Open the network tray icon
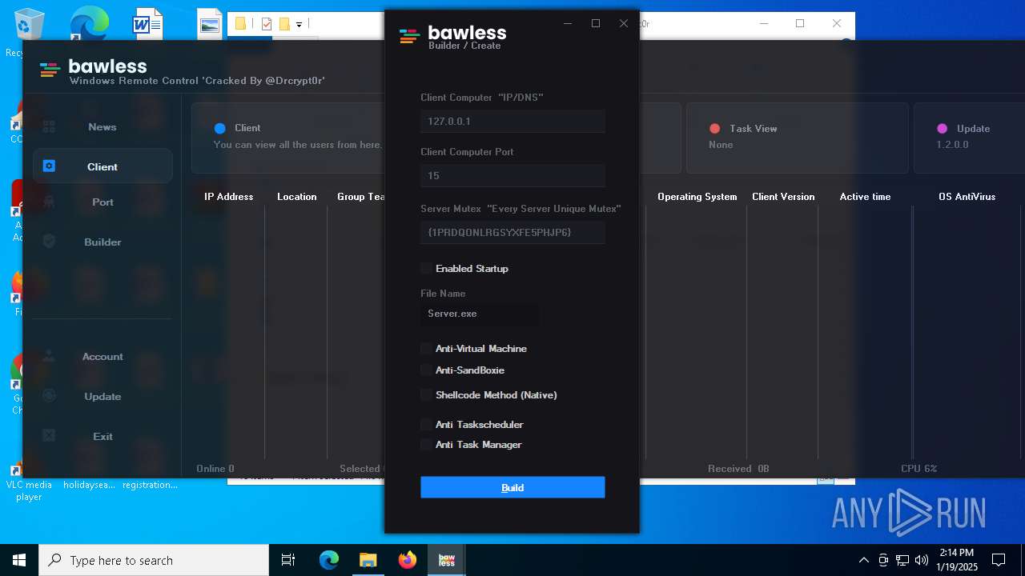 902,560
